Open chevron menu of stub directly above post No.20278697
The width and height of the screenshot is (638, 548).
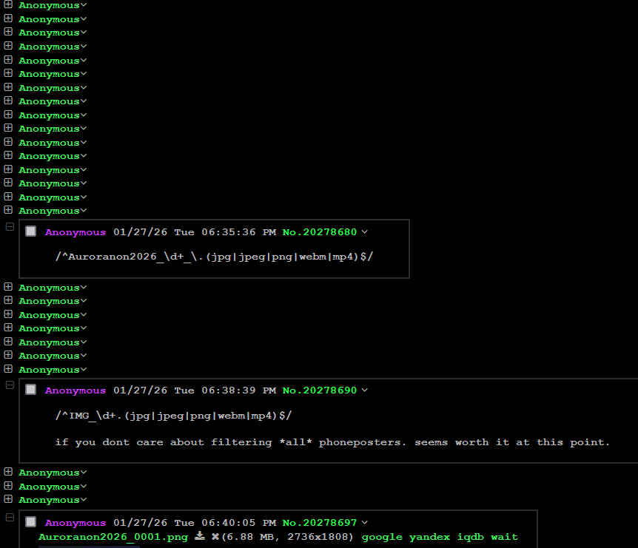[x=84, y=500]
